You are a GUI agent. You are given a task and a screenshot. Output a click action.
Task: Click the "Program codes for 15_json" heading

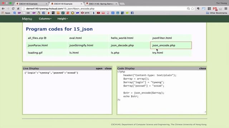point(59,29)
